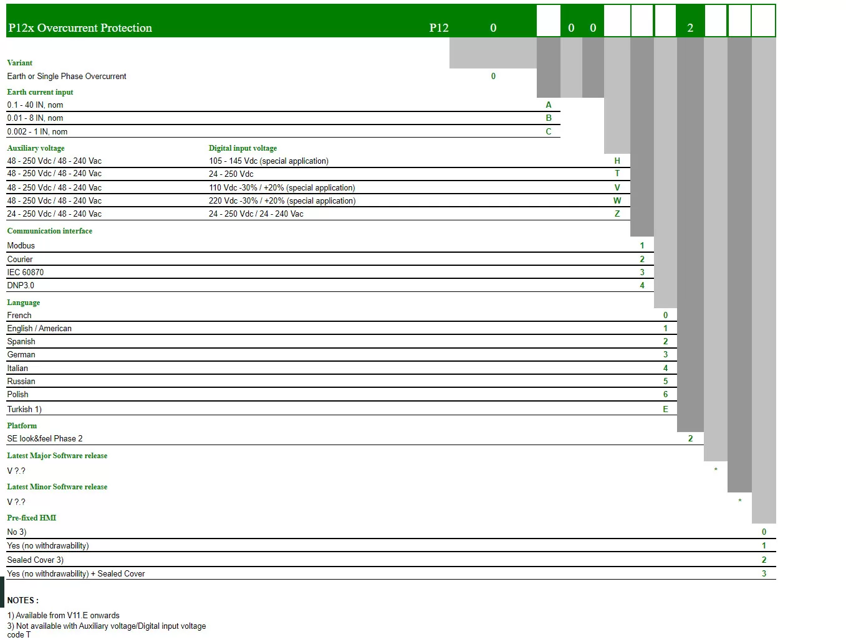Click the '0.002 - 1 IN, nom' earth current option

tap(37, 132)
